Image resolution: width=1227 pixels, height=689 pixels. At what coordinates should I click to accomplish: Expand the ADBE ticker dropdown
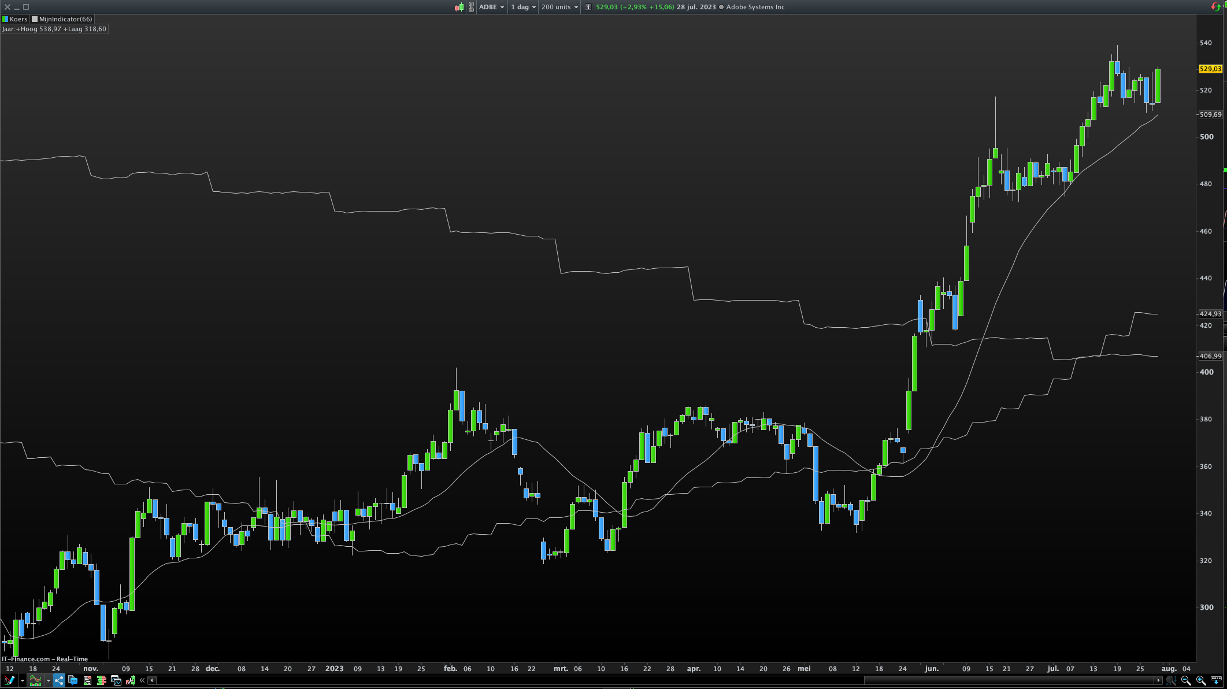coord(491,7)
